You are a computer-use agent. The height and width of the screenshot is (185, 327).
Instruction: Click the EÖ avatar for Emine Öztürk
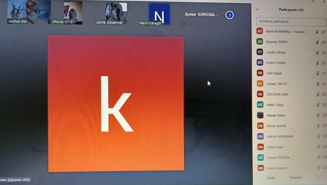pos(260,62)
